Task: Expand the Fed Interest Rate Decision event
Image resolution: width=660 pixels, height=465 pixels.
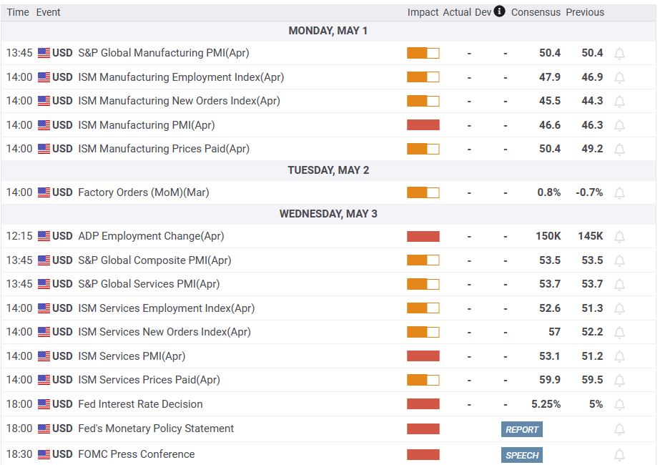Action: [140, 404]
